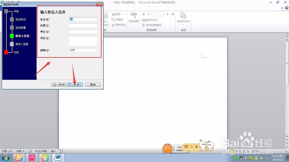Click the 页面: 1/1 status bar entry

coord(7,151)
